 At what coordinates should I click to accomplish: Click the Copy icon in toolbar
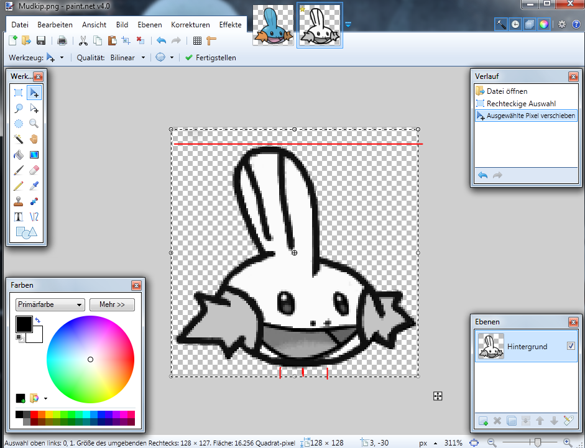pyautogui.click(x=98, y=40)
